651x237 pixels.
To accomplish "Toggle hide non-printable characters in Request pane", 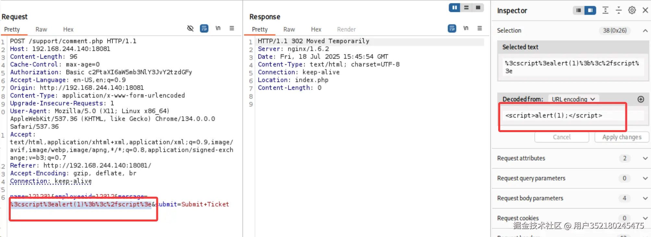I will pos(190,28).
